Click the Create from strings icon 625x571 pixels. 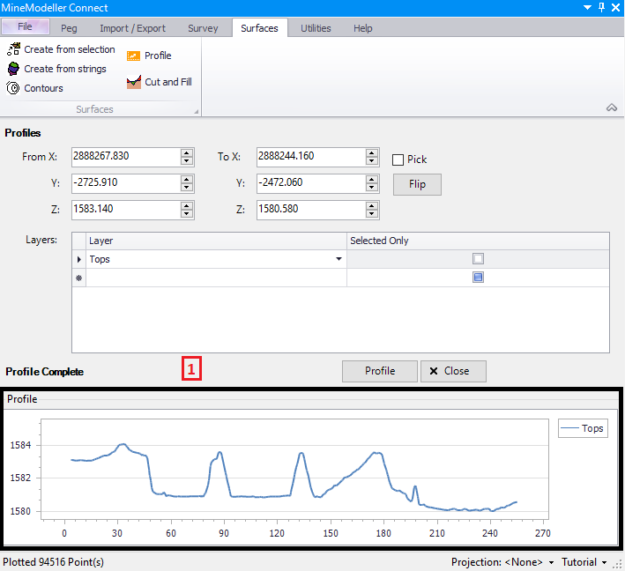point(14,69)
